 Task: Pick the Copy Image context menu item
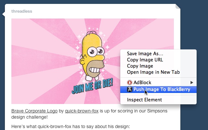(158, 66)
